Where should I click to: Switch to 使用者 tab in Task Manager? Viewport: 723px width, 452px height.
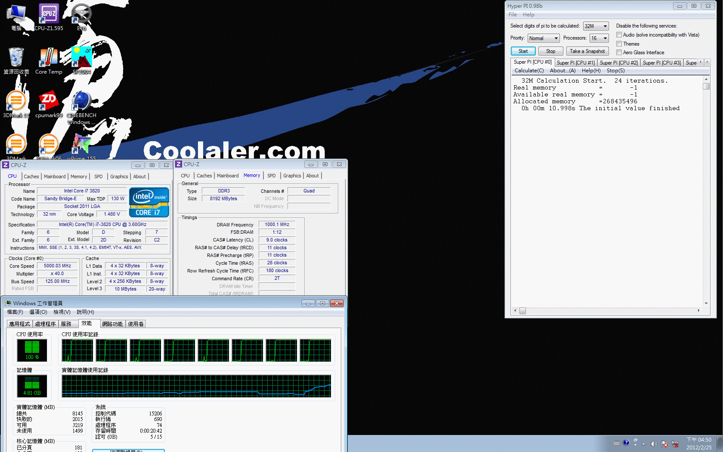tap(136, 324)
